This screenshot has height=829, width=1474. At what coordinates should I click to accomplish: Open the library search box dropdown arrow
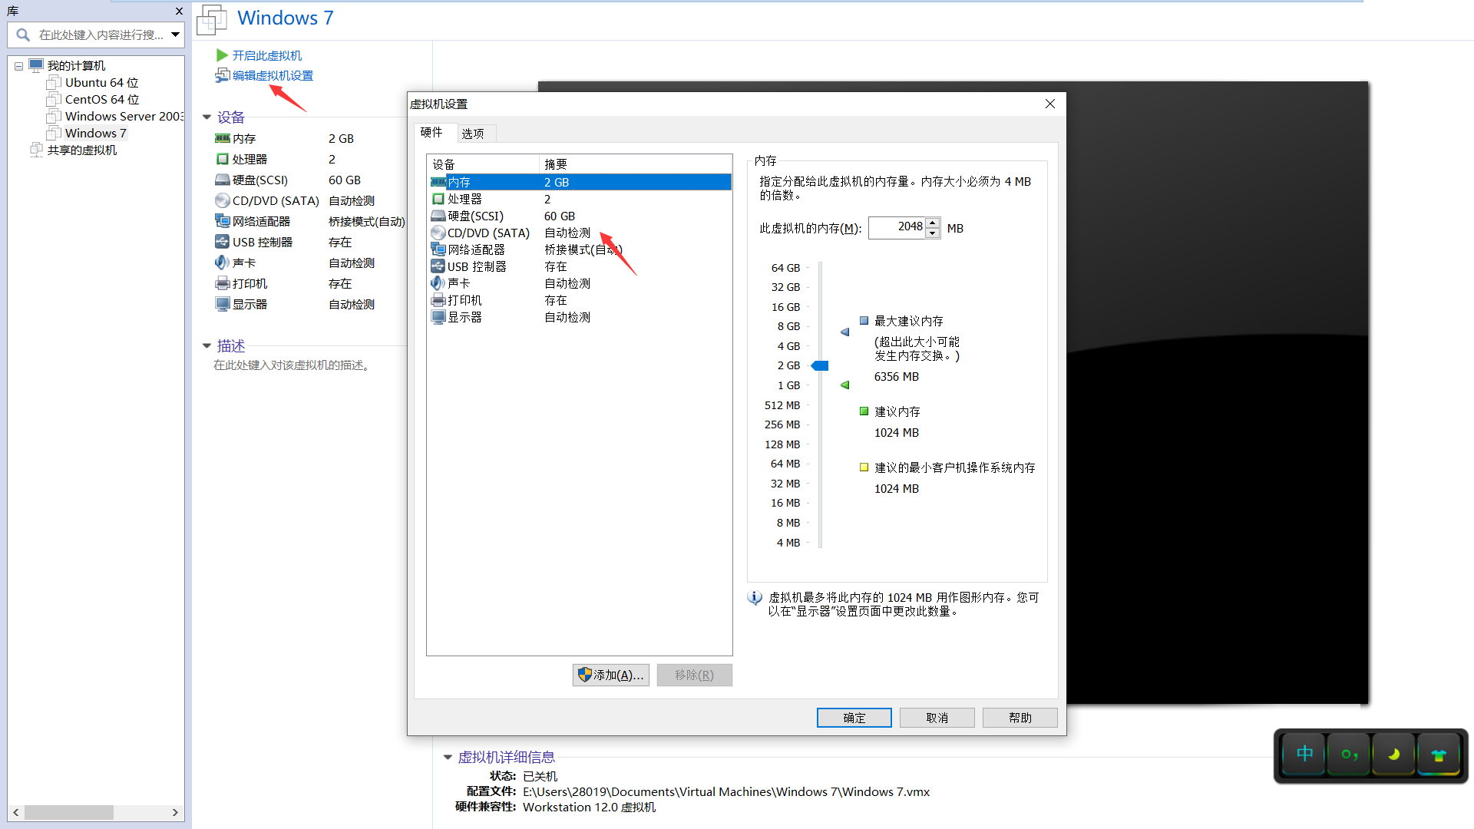click(x=175, y=35)
